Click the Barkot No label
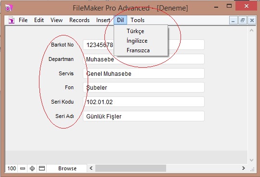This screenshot has height=177, width=260. 62,45
